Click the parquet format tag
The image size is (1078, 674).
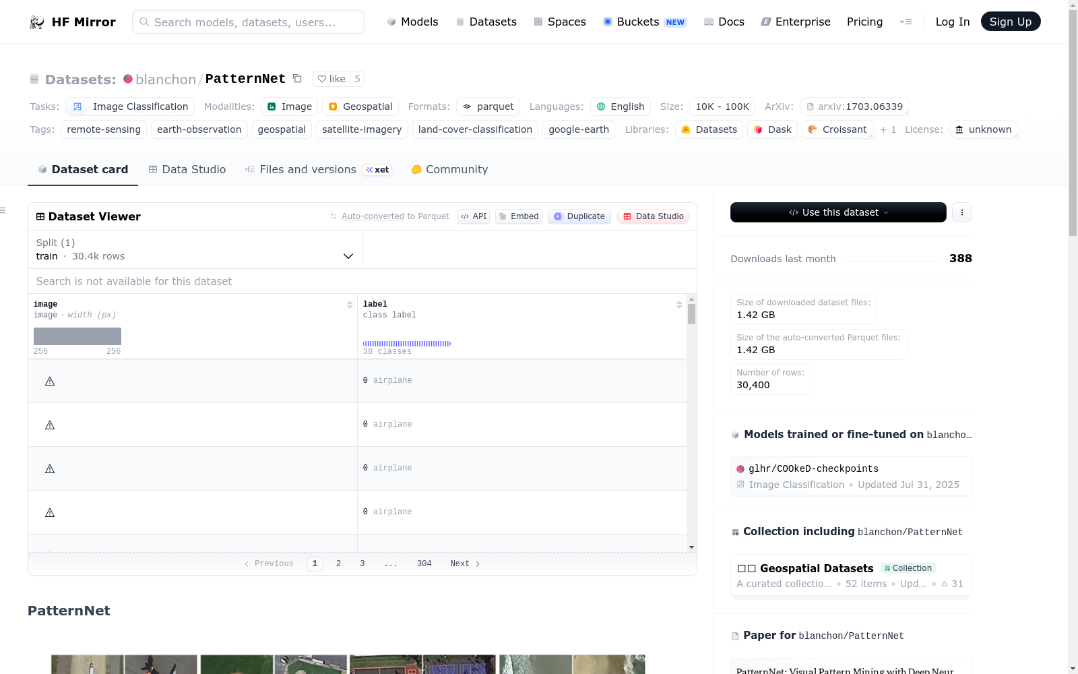(x=488, y=106)
